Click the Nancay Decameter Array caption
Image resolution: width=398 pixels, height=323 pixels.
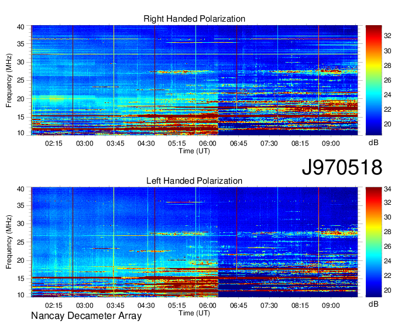click(86, 316)
